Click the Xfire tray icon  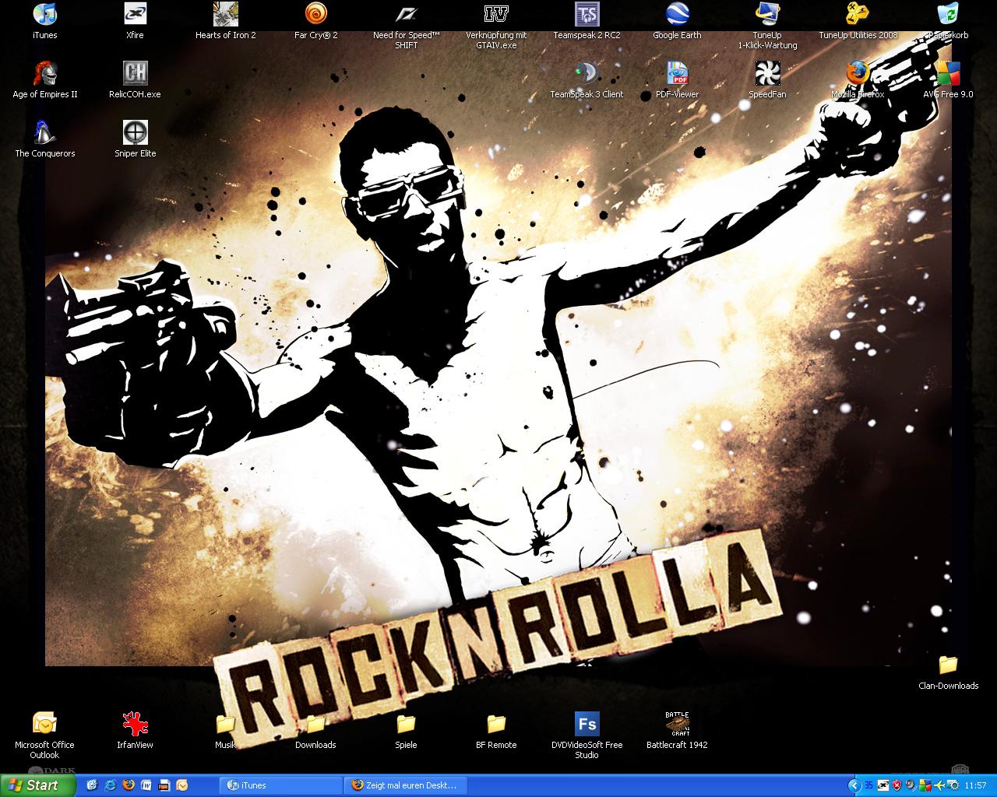(883, 785)
